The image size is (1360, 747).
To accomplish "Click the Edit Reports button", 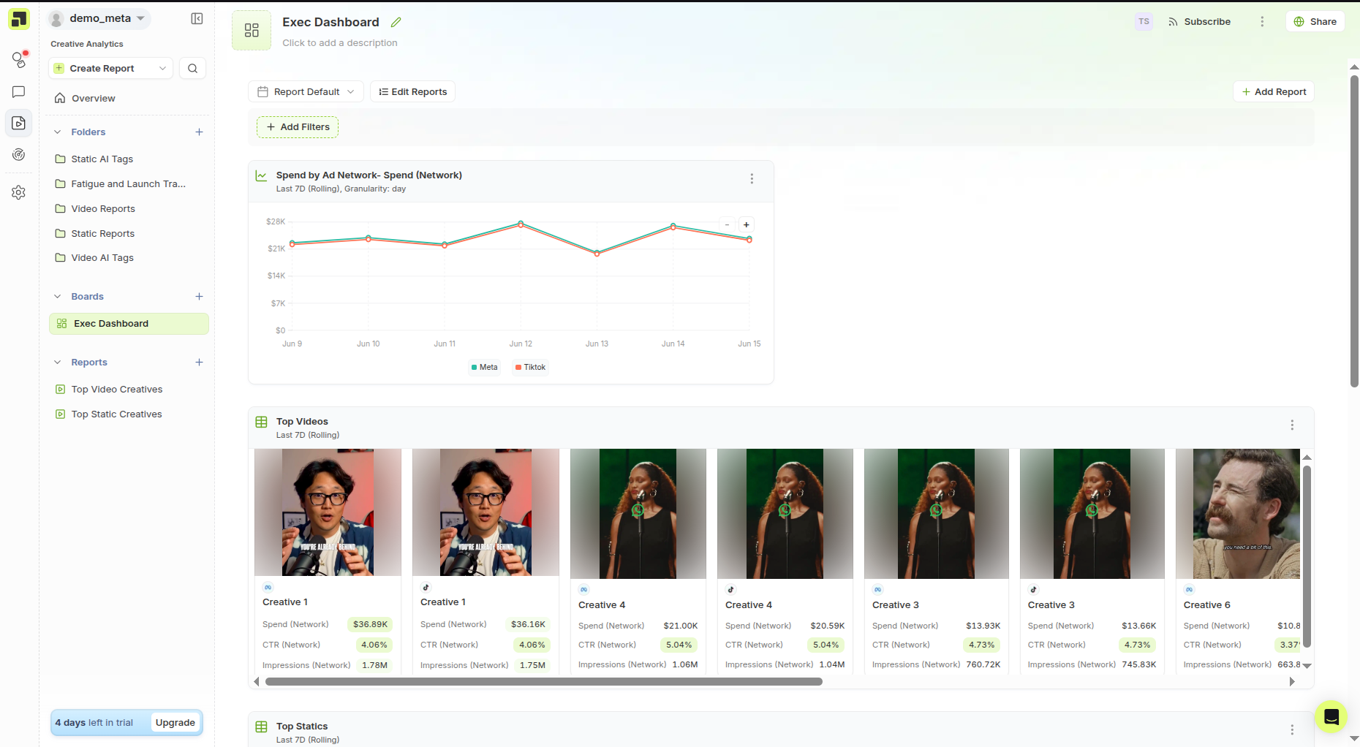I will coord(412,91).
